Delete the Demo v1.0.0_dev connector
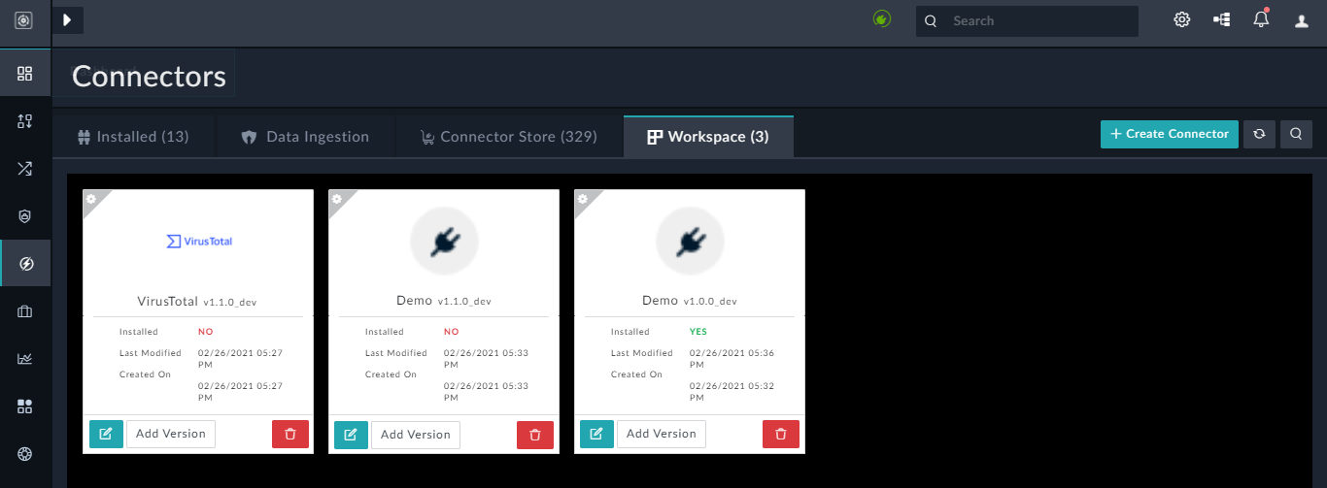This screenshot has width=1327, height=488. [x=781, y=434]
